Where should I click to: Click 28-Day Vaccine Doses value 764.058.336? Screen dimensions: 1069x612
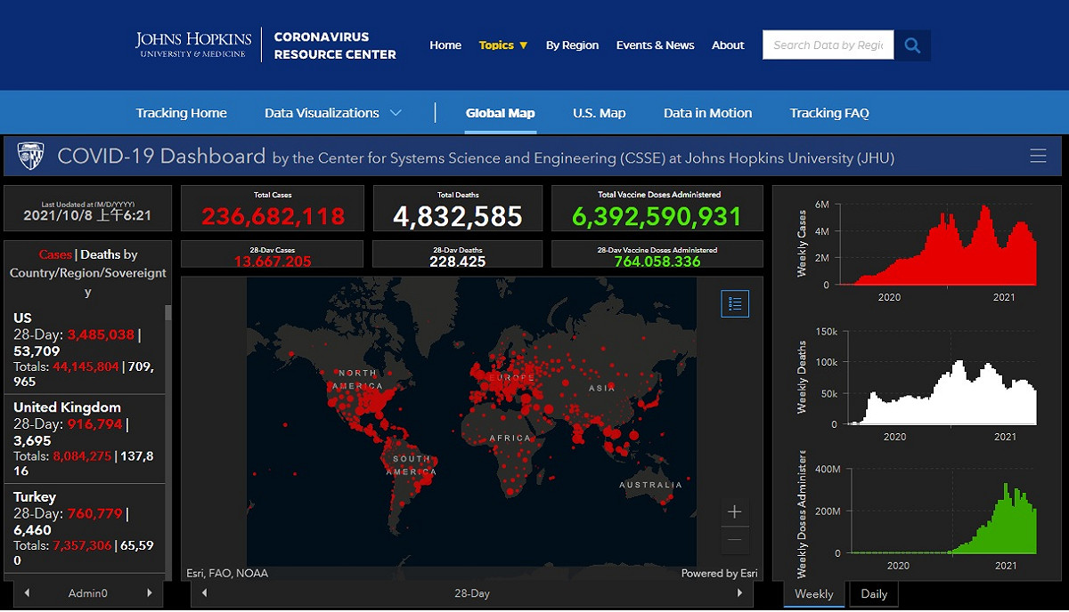coord(657,262)
